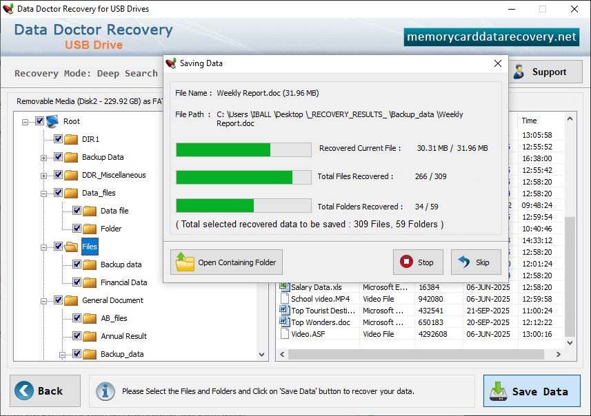The width and height of the screenshot is (591, 416).
Task: Expand the DDR_Miscellaneous tree node
Action: point(43,176)
